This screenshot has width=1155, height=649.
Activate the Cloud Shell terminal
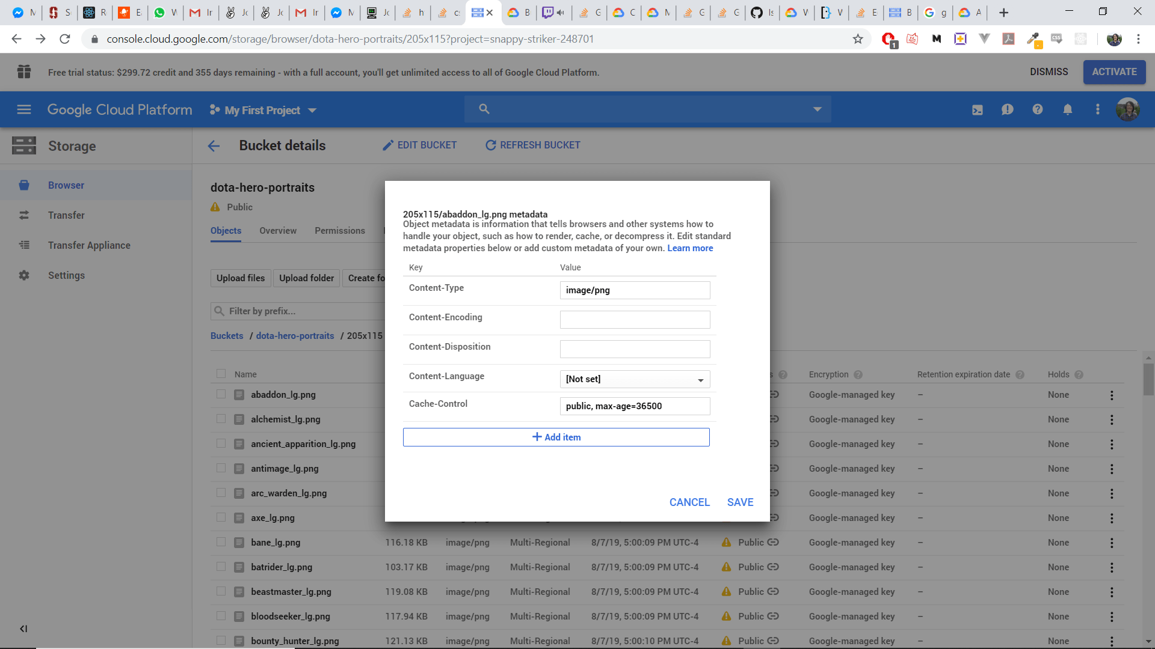point(977,109)
